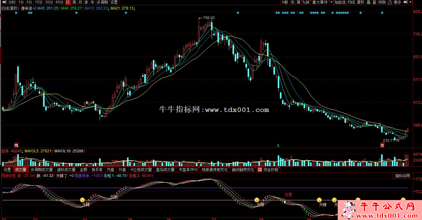
Task: Toggle 均线 moving average display
Action: pos(351,2)
